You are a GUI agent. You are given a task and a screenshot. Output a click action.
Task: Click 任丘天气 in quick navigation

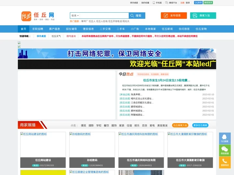56,36
